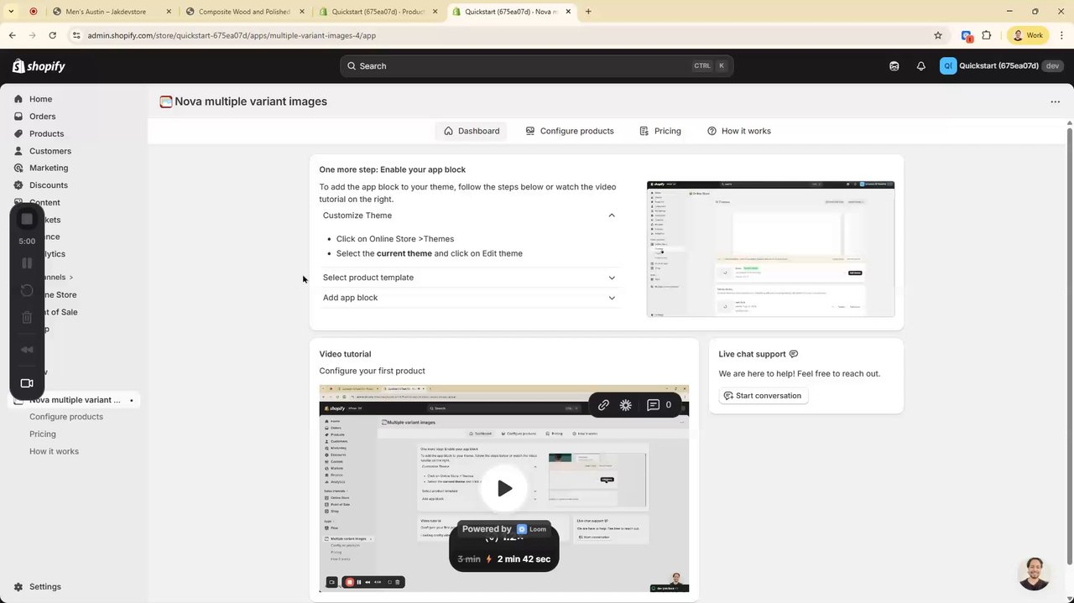Image resolution: width=1074 pixels, height=603 pixels.
Task: Switch to Men's Austin – Jakdevstore tab
Action: 111,12
